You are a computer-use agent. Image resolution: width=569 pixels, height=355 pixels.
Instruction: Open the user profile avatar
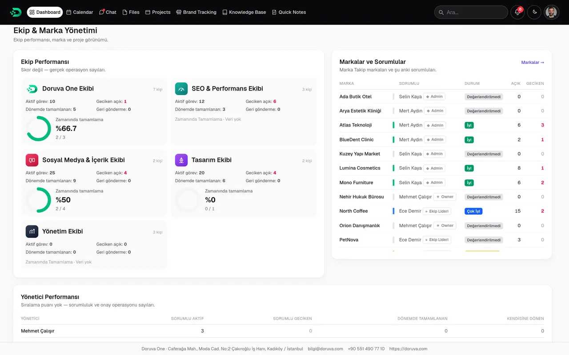pyautogui.click(x=552, y=12)
